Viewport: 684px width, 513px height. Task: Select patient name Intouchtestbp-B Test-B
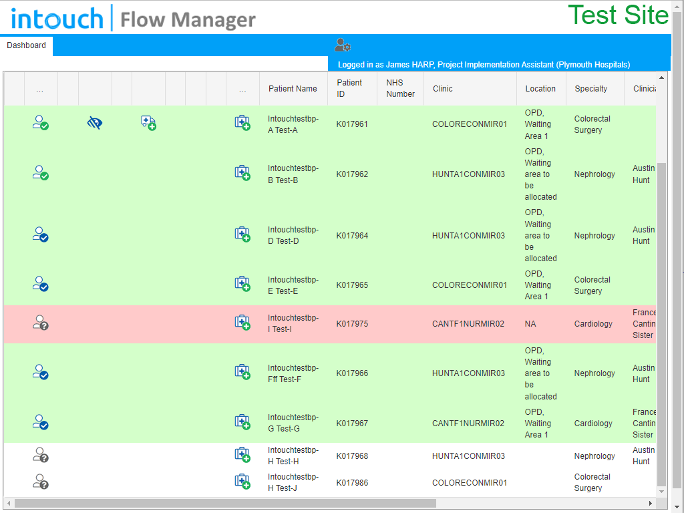coord(293,174)
